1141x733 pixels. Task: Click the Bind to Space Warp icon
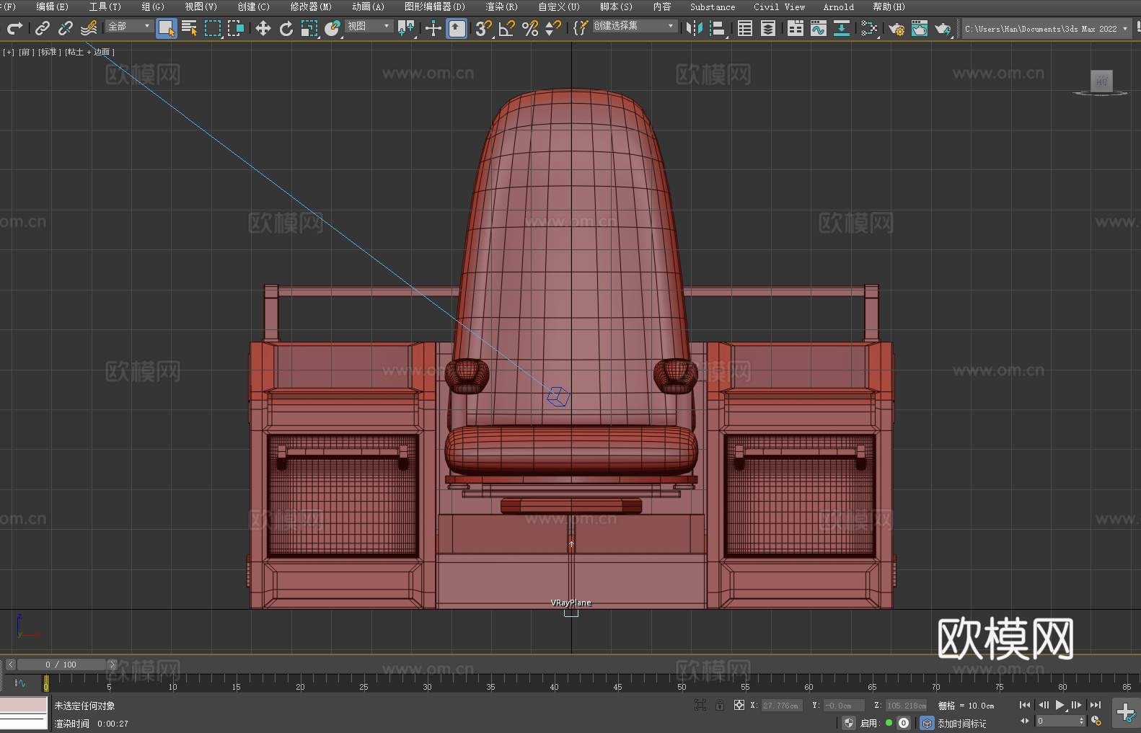[89, 28]
